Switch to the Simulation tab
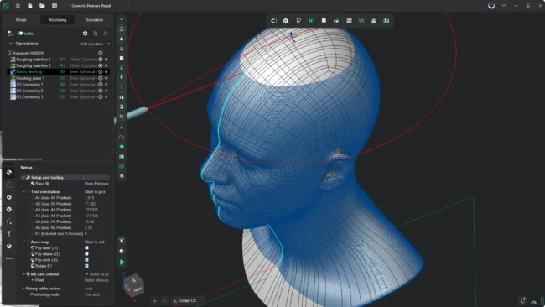This screenshot has height=307, width=545. (x=95, y=20)
